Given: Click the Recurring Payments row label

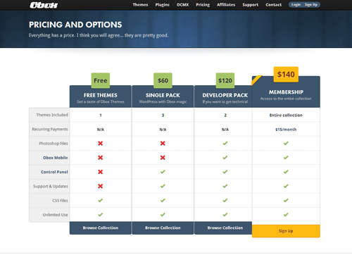Looking at the screenshot, I should coord(50,129).
